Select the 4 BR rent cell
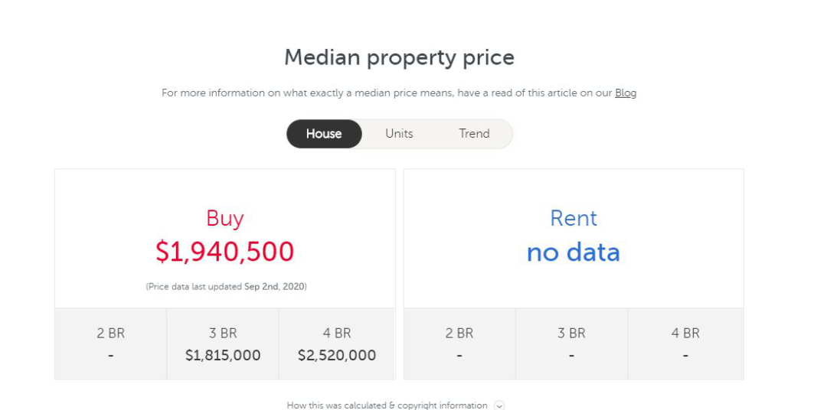 [x=685, y=343]
